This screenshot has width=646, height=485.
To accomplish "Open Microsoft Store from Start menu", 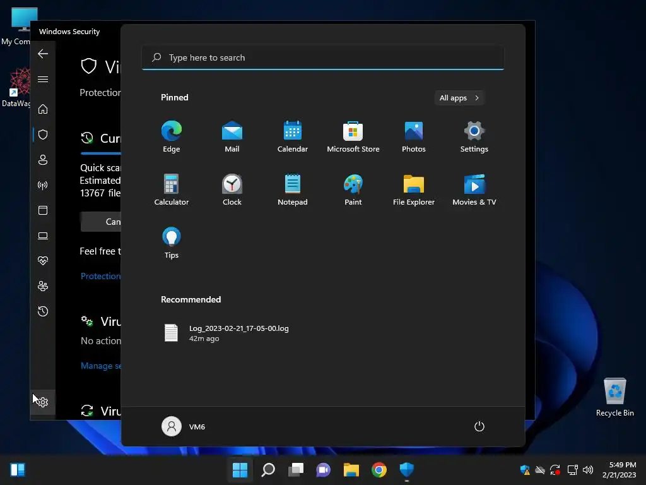I will (x=353, y=136).
